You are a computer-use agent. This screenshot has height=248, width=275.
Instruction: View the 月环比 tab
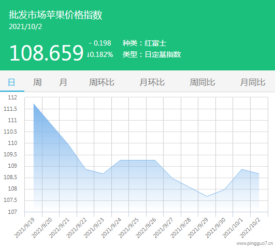[x=152, y=82]
